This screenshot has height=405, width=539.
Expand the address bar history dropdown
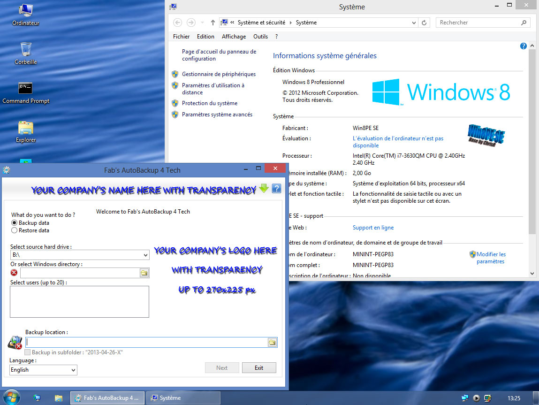pos(414,23)
